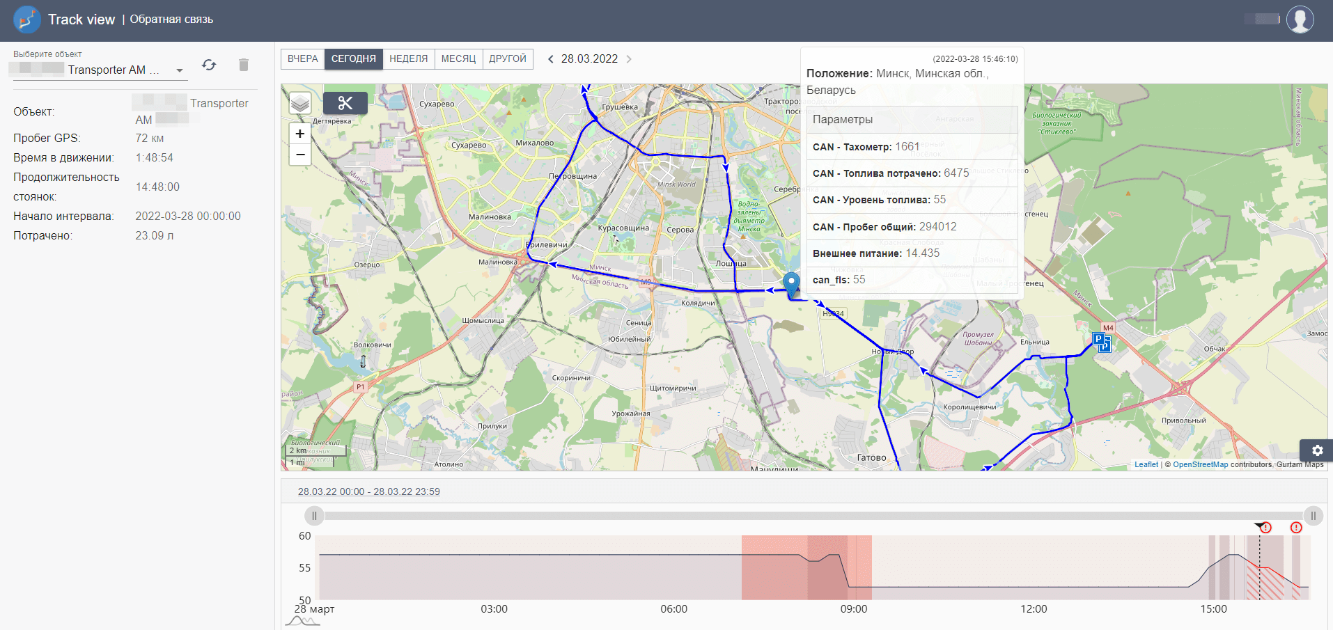This screenshot has height=630, width=1333.
Task: Zoom out on the map
Action: click(x=300, y=155)
